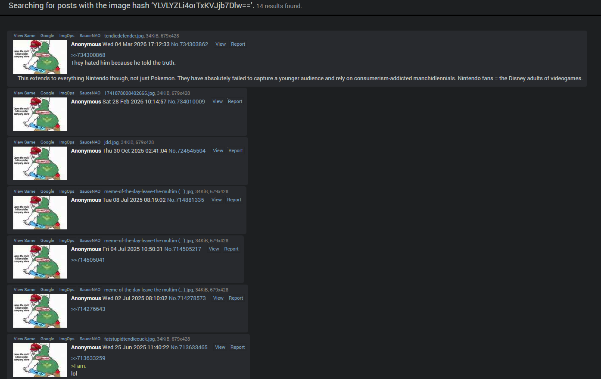View post No.734303862
601x379 pixels.
click(221, 44)
